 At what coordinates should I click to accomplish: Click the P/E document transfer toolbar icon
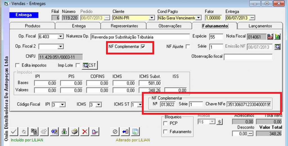pyautogui.click(x=34, y=131)
